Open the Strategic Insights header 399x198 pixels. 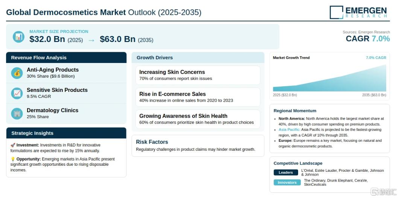click(66, 133)
